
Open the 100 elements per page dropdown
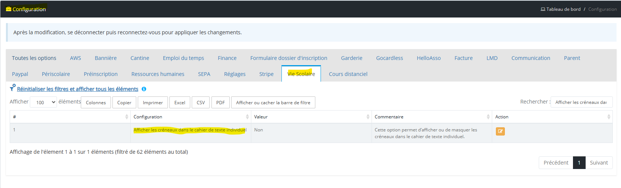(x=43, y=102)
